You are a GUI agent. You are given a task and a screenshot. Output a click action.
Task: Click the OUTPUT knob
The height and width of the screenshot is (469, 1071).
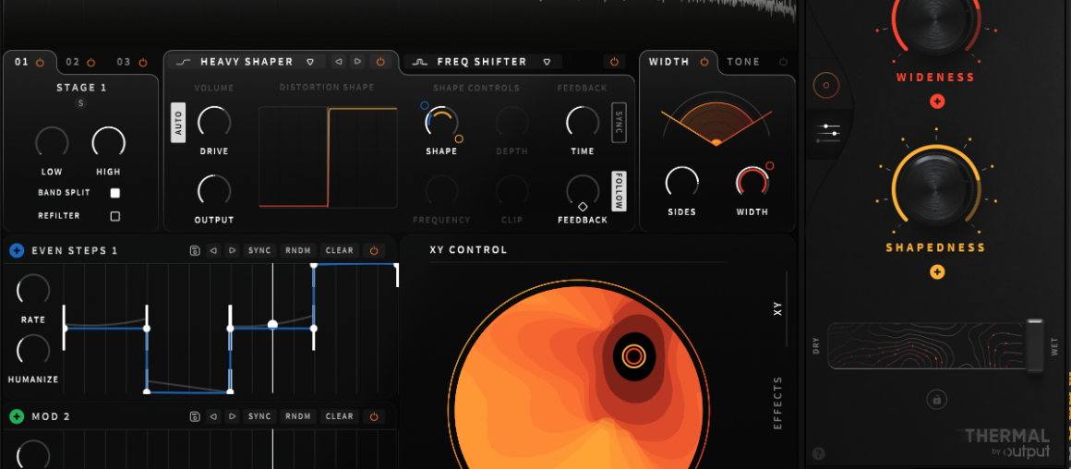[x=214, y=190]
